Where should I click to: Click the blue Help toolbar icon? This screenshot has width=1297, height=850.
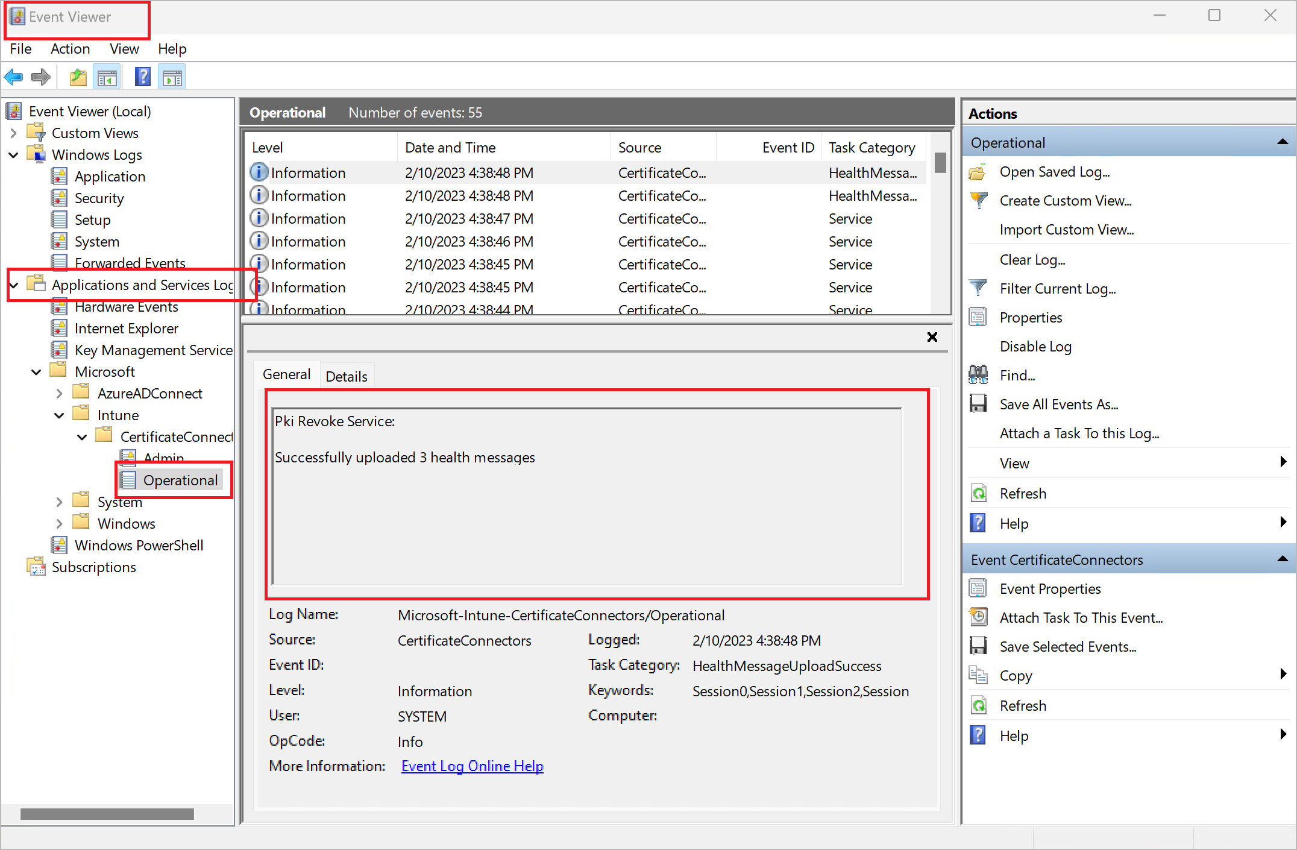[143, 77]
